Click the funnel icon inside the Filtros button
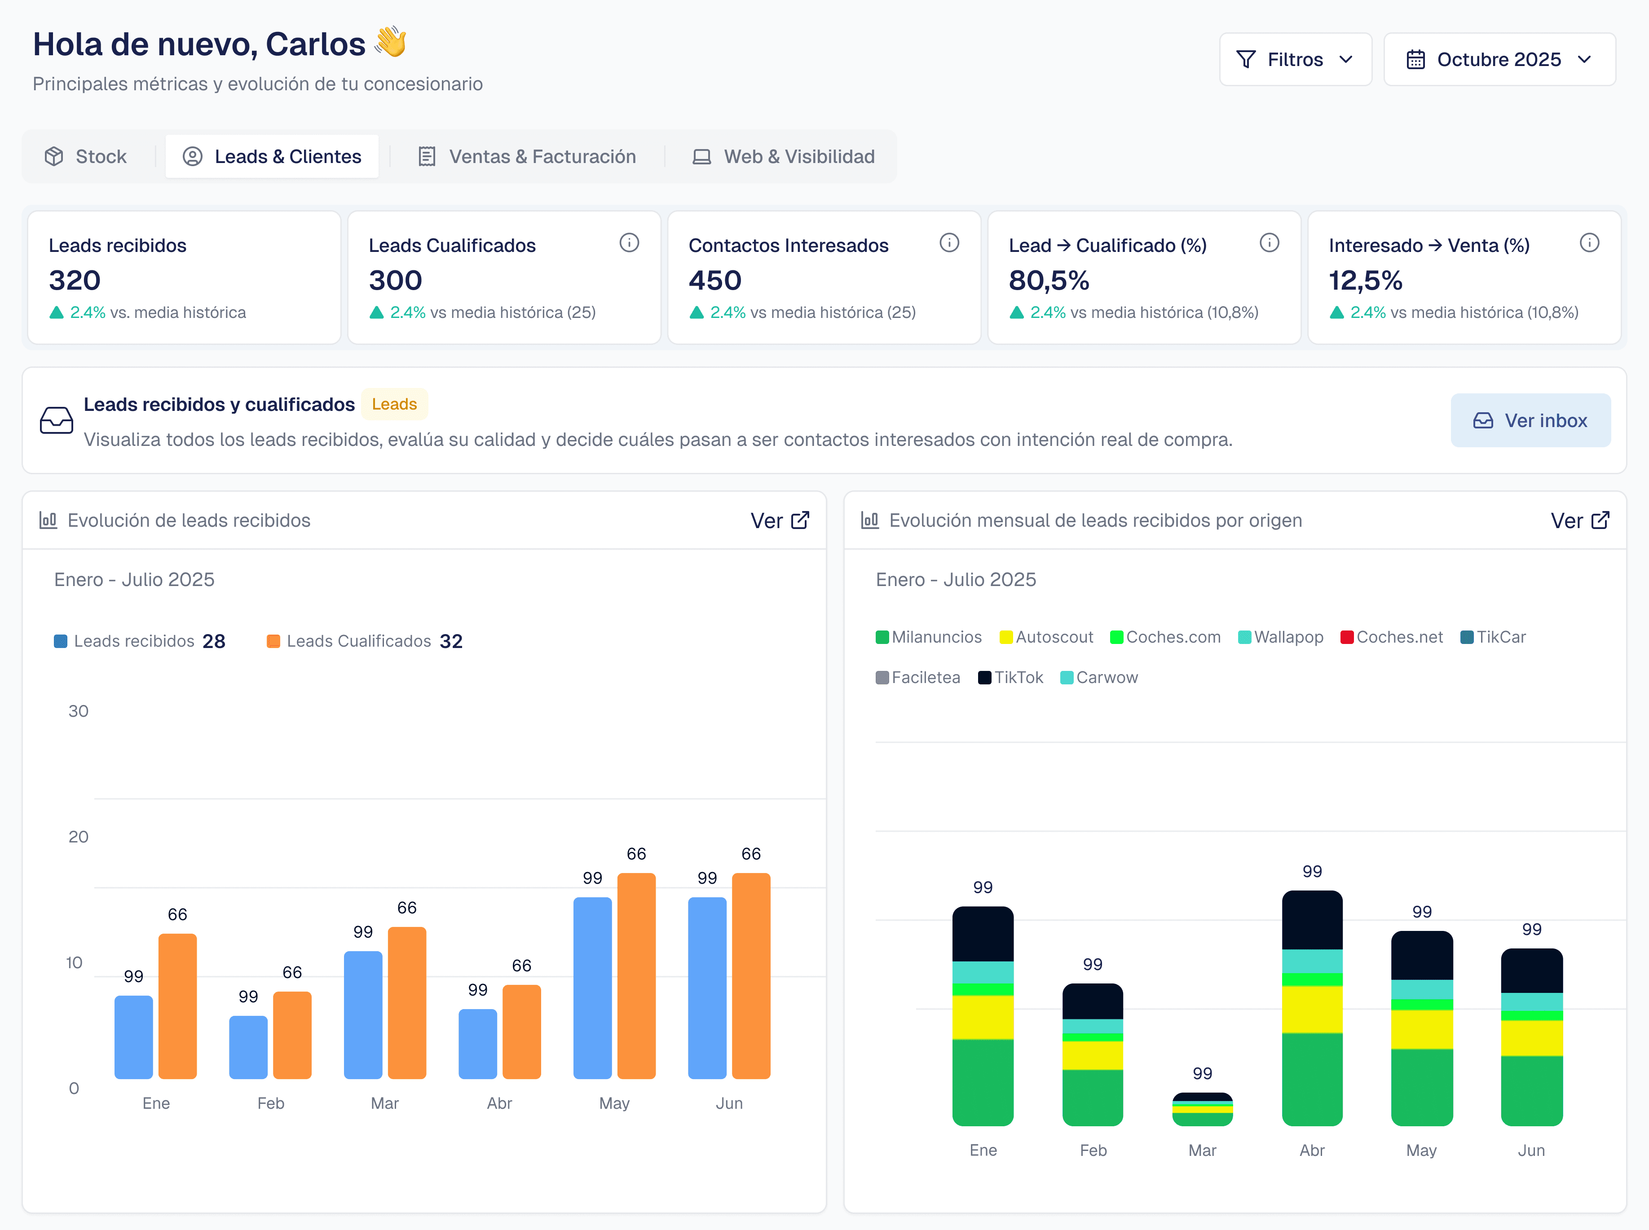Viewport: 1649px width, 1230px height. (1247, 59)
